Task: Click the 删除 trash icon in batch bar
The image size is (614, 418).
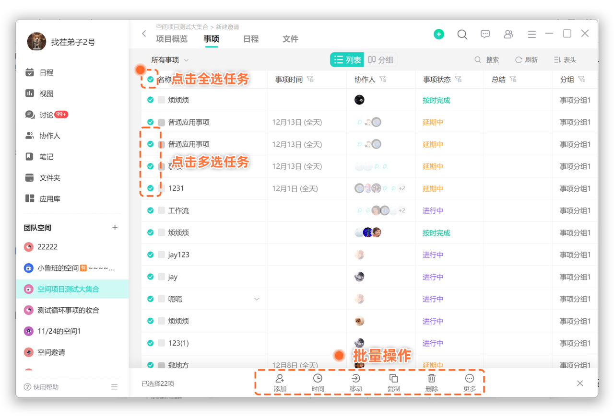Action: [x=431, y=379]
